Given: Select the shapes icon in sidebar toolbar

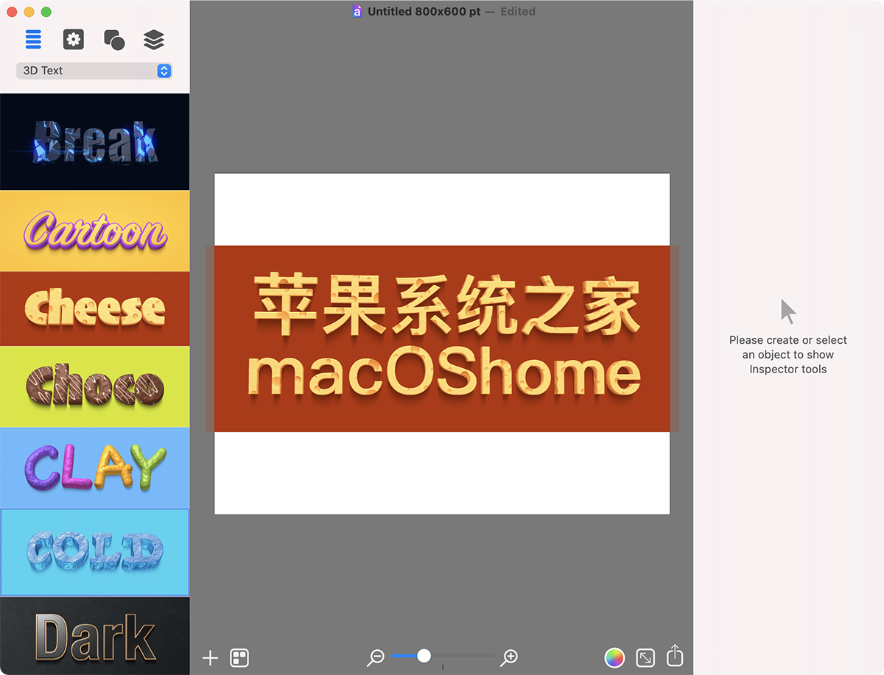Looking at the screenshot, I should [x=114, y=40].
